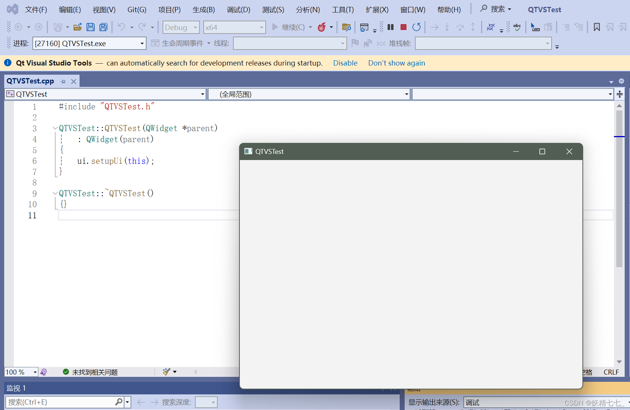The height and width of the screenshot is (410, 630).
Task: Open the 100 % zoom level dropdown
Action: 21,372
